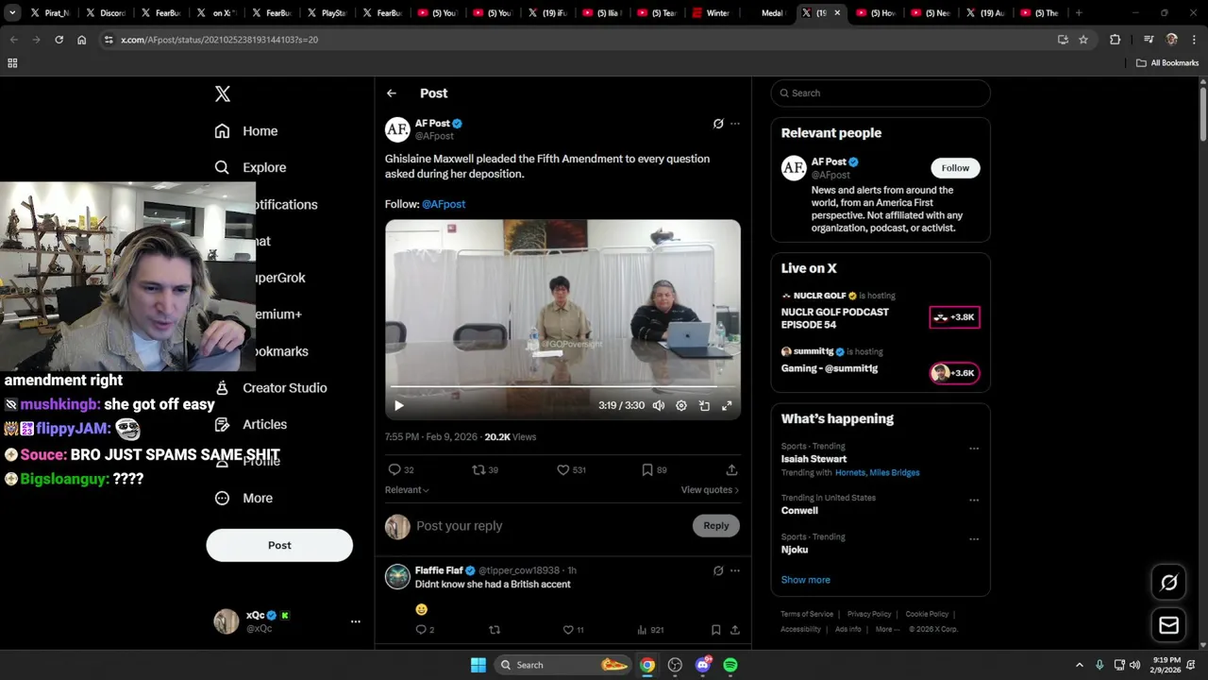This screenshot has height=680, width=1208.
Task: Share the AF Post post
Action: [731, 469]
